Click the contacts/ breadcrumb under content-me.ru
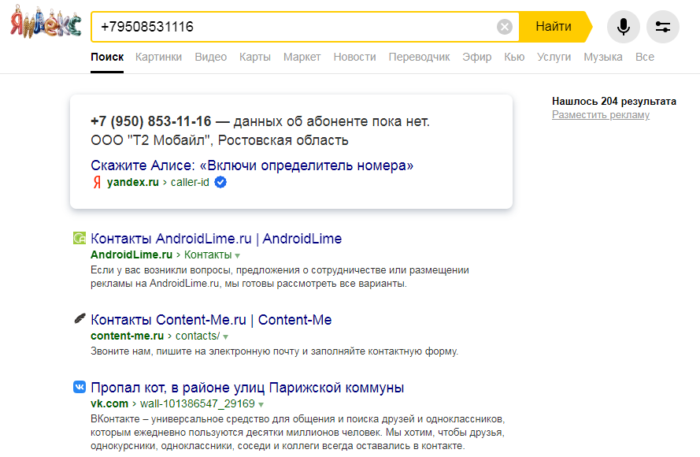This screenshot has width=700, height=457. [x=198, y=336]
